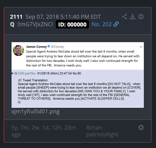Click James Comey's profile avatar
This screenshot has width=156, height=148.
pyautogui.click(x=18, y=50)
